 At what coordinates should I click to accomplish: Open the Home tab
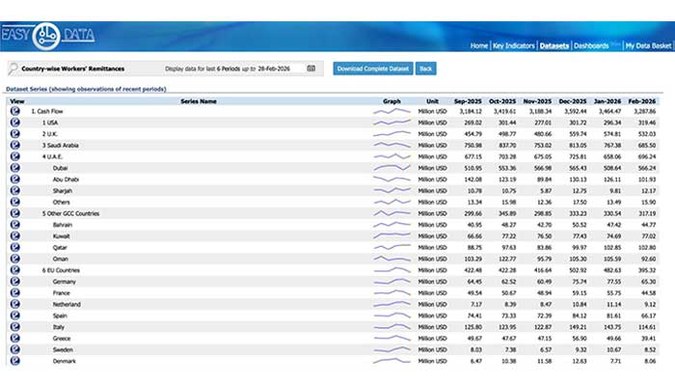(478, 45)
